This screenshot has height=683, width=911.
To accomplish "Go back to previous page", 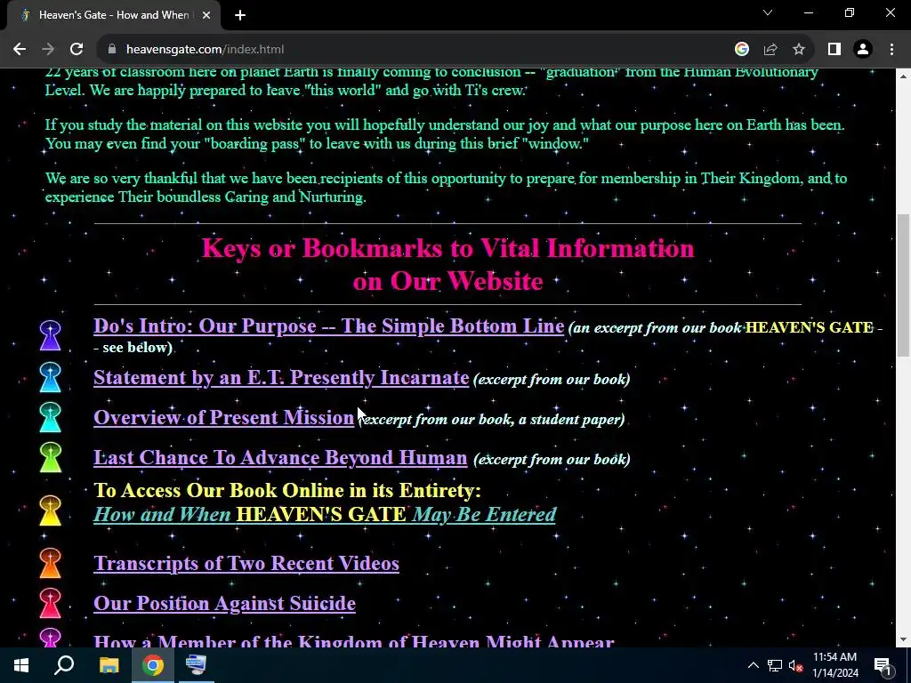I will (x=20, y=50).
